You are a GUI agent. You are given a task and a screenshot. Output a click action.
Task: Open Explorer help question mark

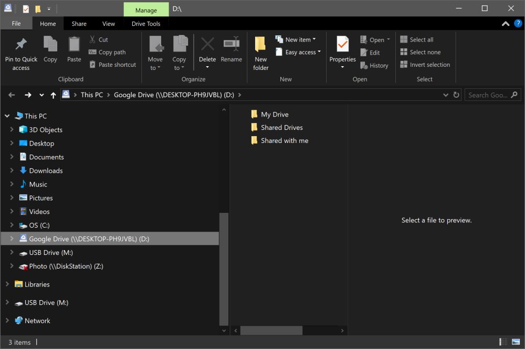pos(518,24)
